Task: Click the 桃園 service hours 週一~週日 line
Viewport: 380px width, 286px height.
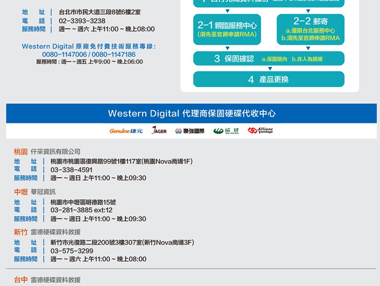Action: (98, 178)
